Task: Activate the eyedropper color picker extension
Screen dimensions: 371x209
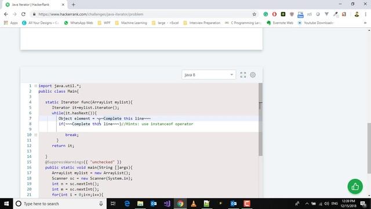Action: [336, 14]
